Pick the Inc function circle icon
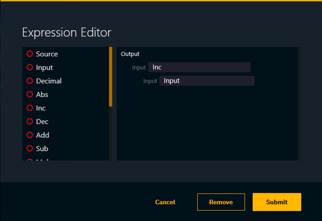The height and width of the screenshot is (221, 322). (30, 108)
